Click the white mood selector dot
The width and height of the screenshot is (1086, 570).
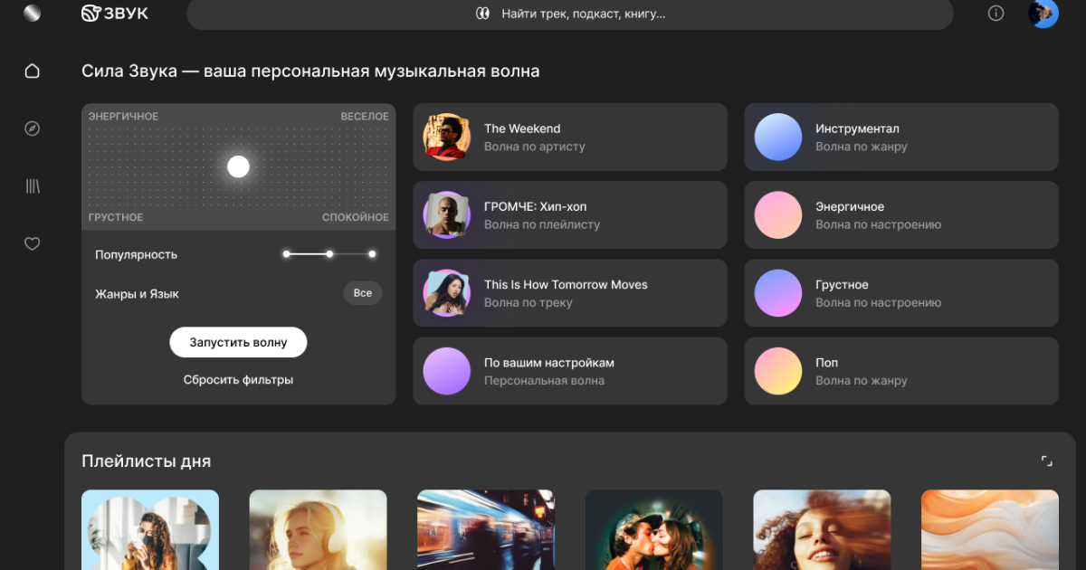(x=238, y=166)
